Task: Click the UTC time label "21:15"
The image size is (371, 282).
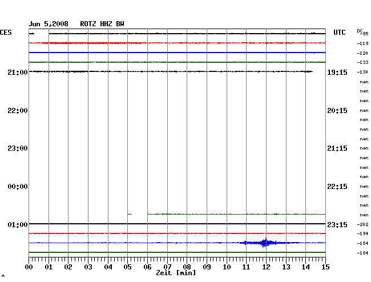Action: coord(337,148)
